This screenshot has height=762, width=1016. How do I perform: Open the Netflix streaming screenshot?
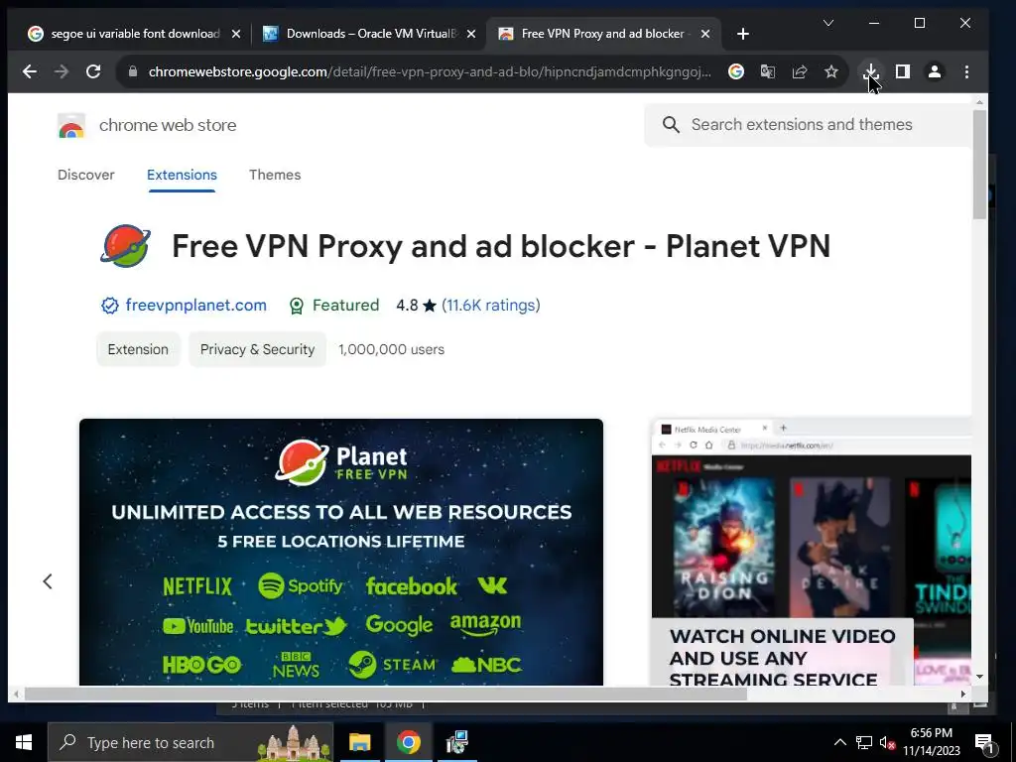coord(812,552)
